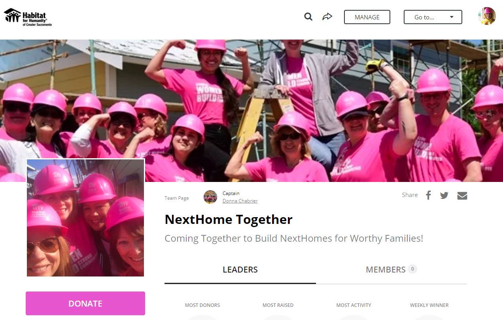Click the MANAGE button
The height and width of the screenshot is (320, 503).
367,17
